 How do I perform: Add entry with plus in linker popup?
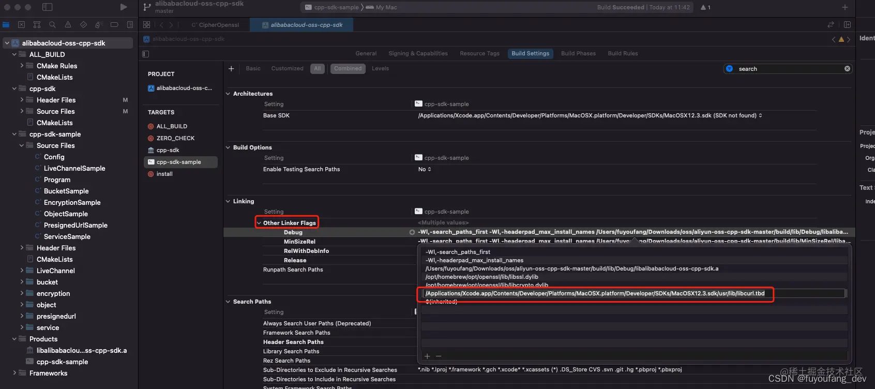427,356
